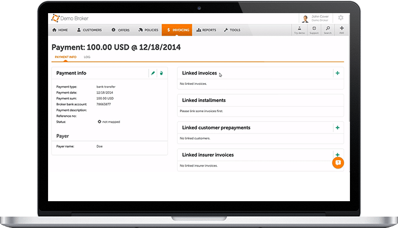Open John Cover profile name
This screenshot has height=228, width=398.
coord(320,17)
